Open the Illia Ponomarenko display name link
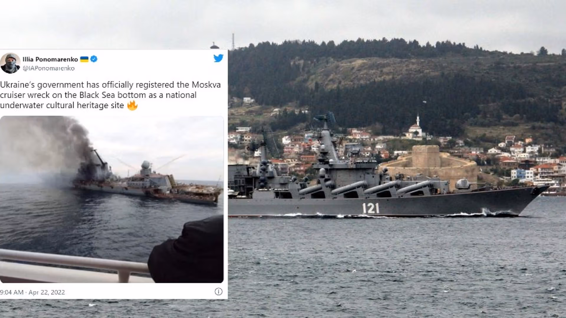Screen dimensions: 566x318 point(50,59)
